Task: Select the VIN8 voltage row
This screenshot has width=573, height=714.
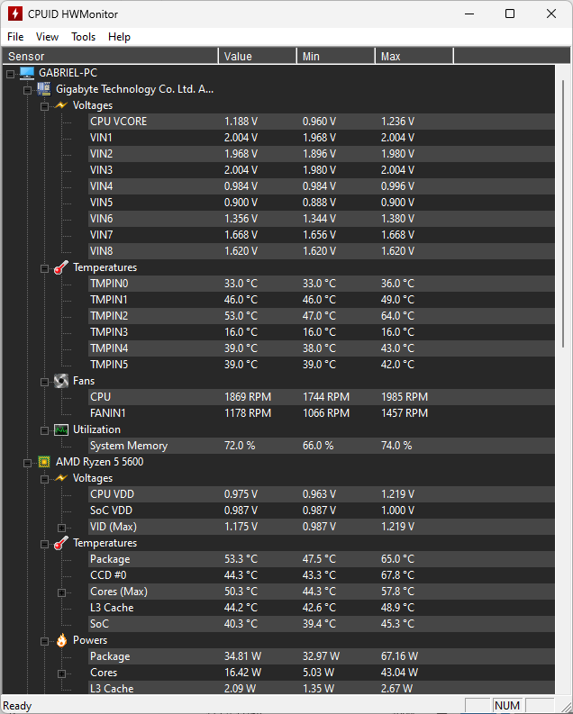Action: point(322,251)
